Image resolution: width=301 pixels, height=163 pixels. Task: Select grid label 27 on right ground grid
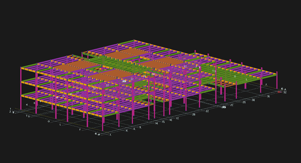point(232,105)
